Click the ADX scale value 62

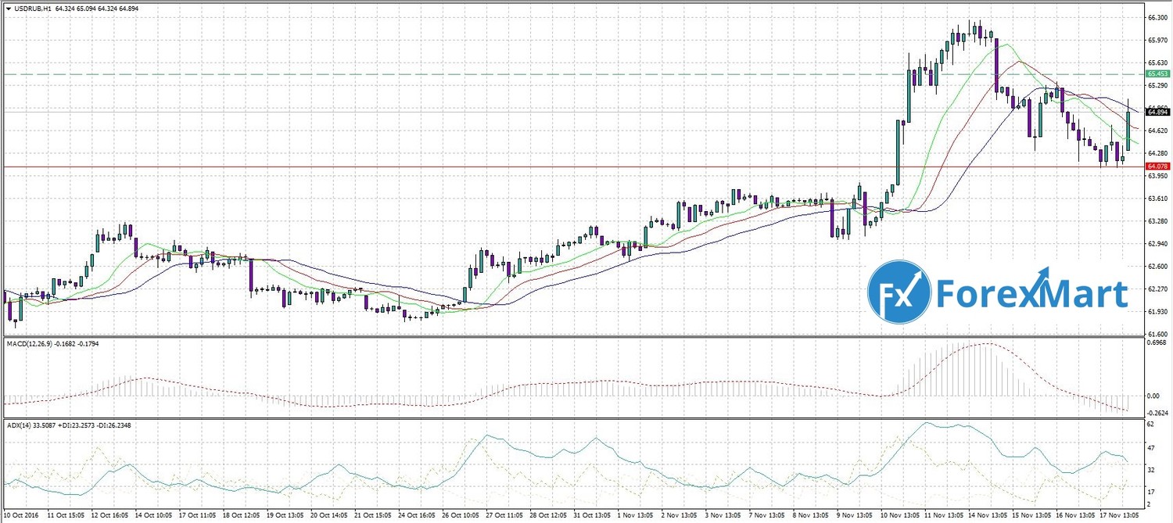click(1150, 424)
